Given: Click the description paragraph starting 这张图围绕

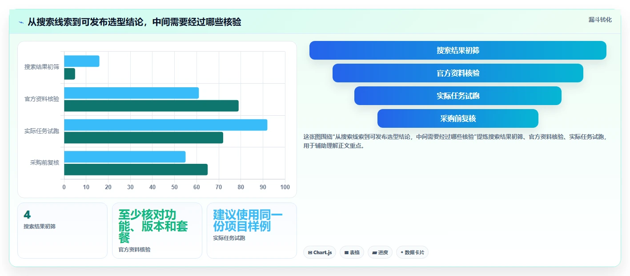Looking at the screenshot, I should [x=455, y=141].
